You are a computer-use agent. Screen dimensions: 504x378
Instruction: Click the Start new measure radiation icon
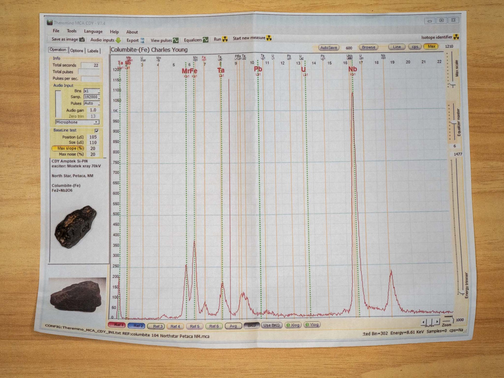(x=269, y=38)
